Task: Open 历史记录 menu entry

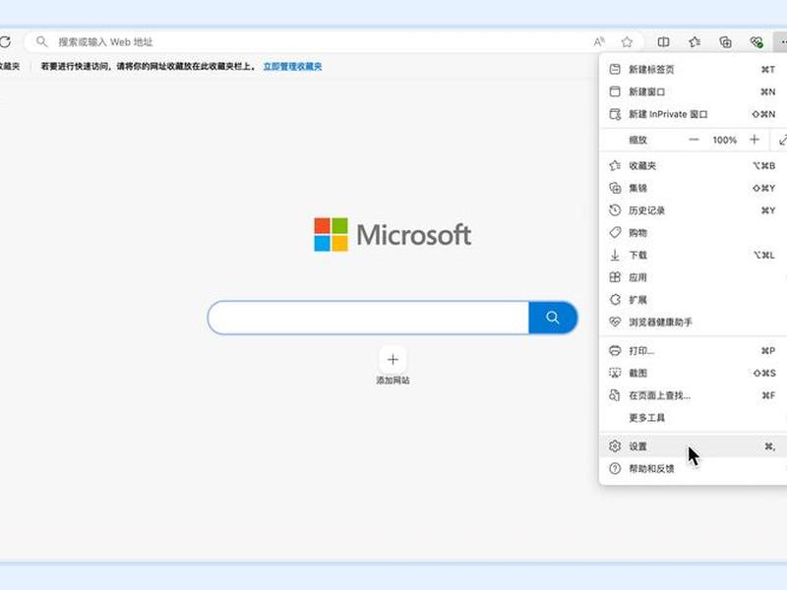Action: pyautogui.click(x=694, y=210)
